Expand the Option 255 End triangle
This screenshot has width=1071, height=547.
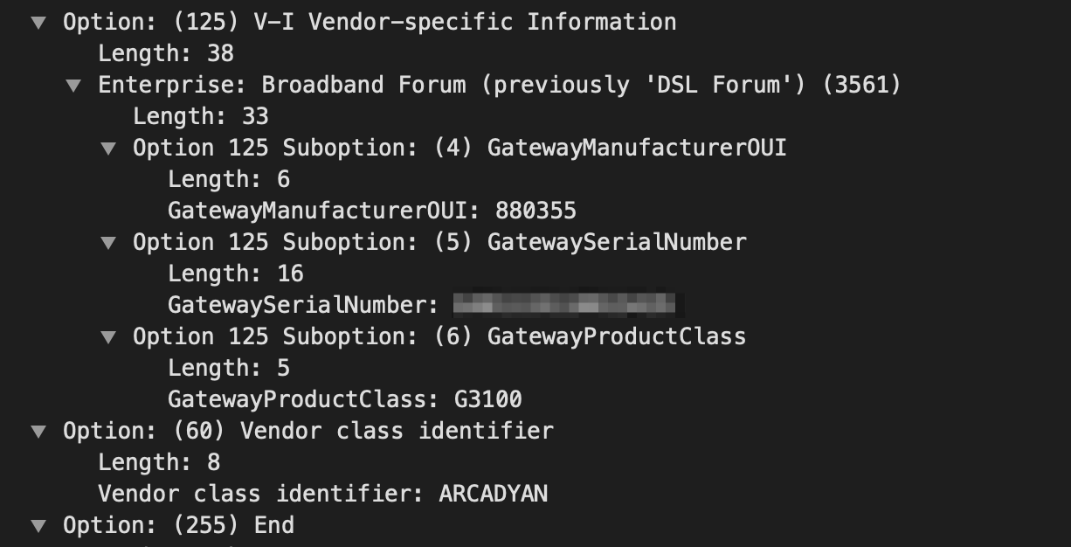tap(38, 526)
